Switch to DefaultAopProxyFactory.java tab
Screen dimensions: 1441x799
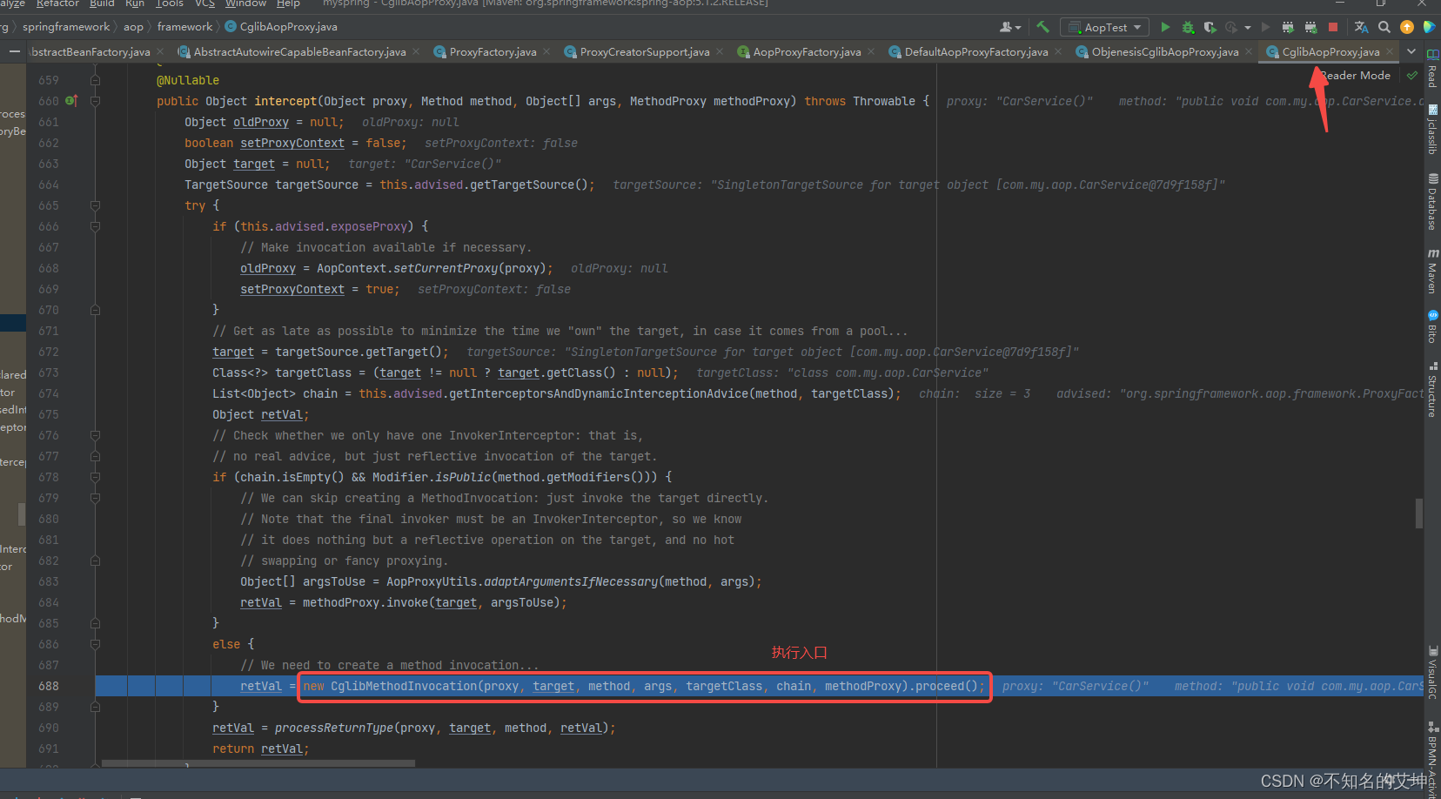click(x=976, y=52)
